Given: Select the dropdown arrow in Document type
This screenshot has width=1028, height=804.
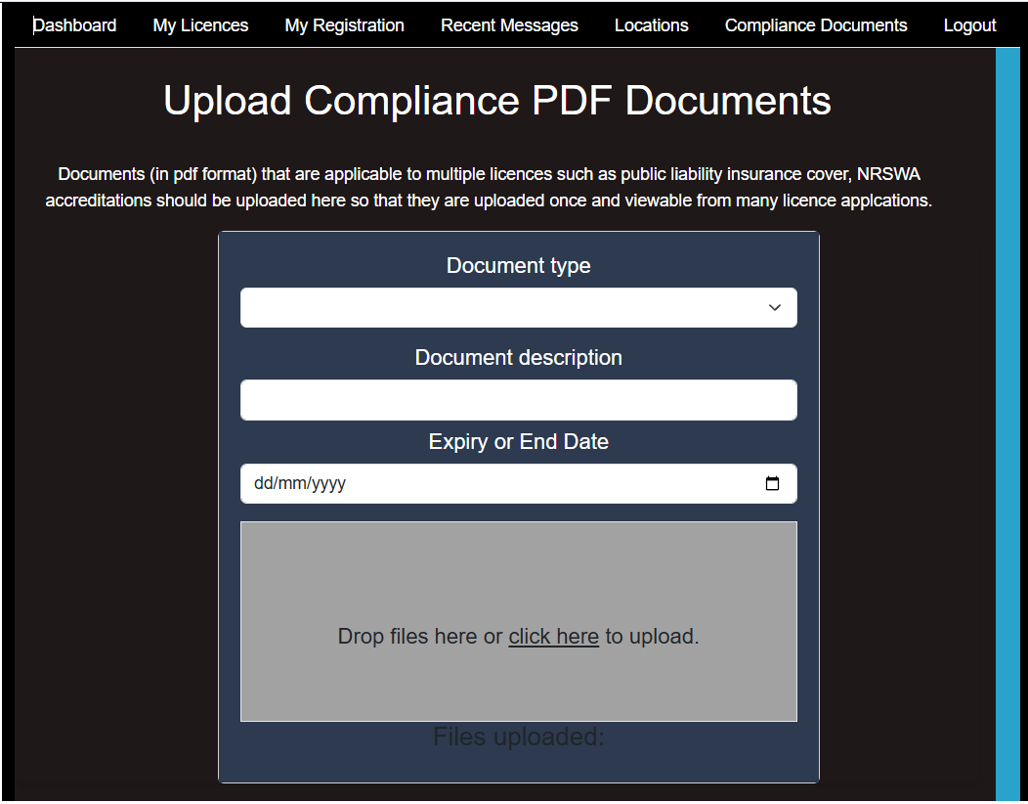Looking at the screenshot, I should click(x=774, y=307).
